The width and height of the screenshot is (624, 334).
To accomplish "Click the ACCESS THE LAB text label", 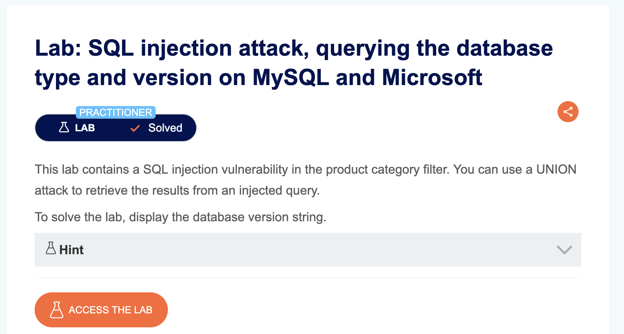I will point(111,310).
